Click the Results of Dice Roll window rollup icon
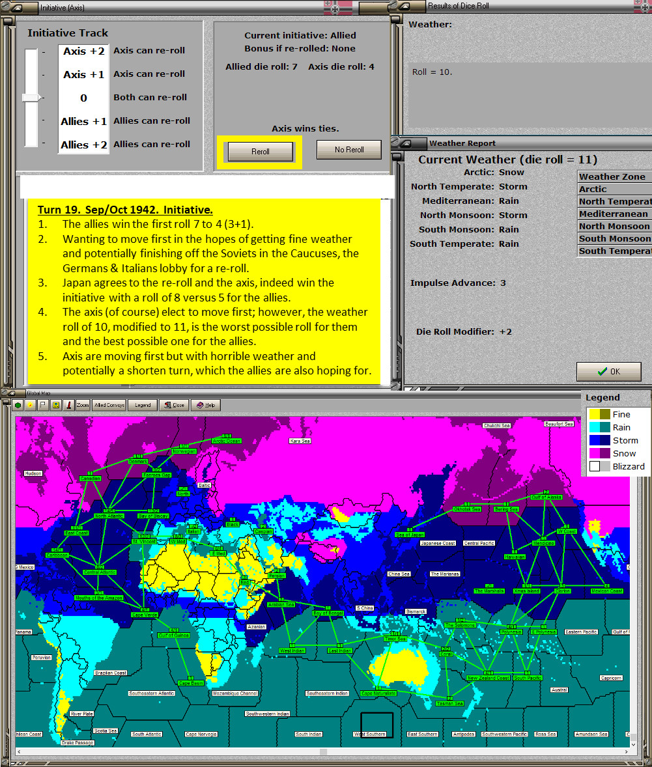The width and height of the screenshot is (652, 767). coord(404,7)
